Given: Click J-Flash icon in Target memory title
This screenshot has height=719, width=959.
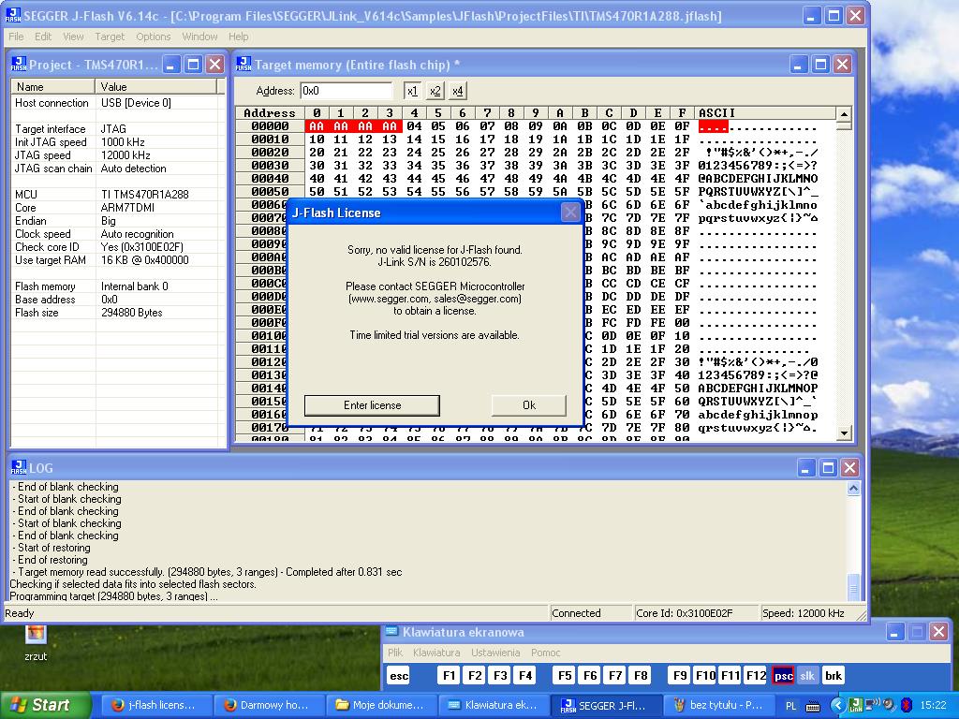Looking at the screenshot, I should point(243,64).
